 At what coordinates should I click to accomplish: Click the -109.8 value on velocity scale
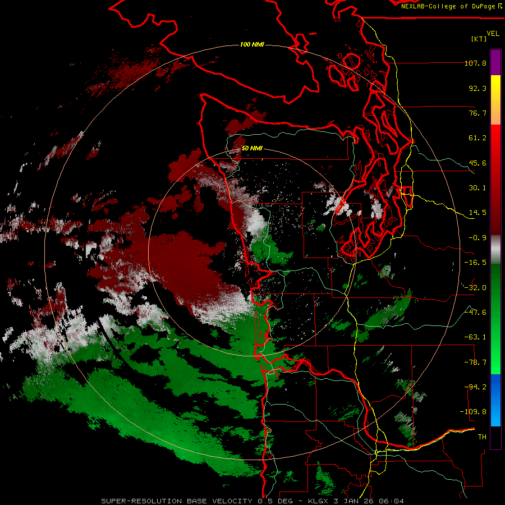pos(473,412)
